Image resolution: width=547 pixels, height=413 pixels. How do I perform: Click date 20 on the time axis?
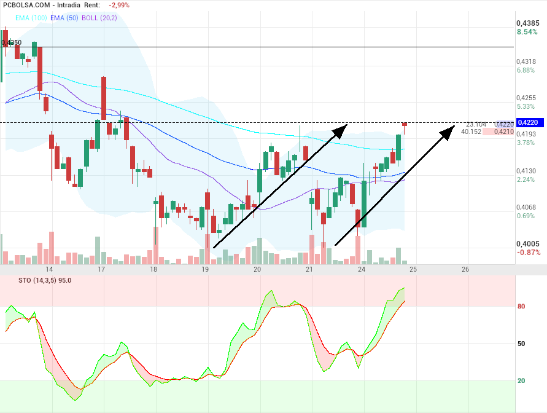pyautogui.click(x=257, y=269)
